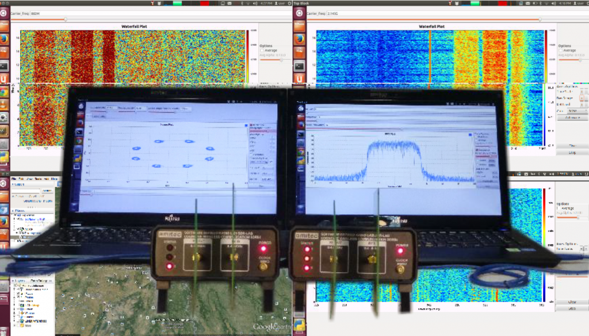Click the Avg Alpha slider in the 2.145G window

[x=573, y=60]
